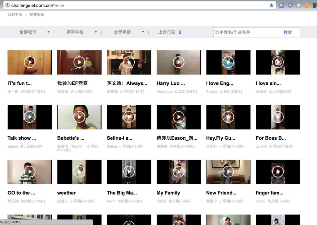
Task: Click the round purple extension icon
Action: tap(290, 6)
